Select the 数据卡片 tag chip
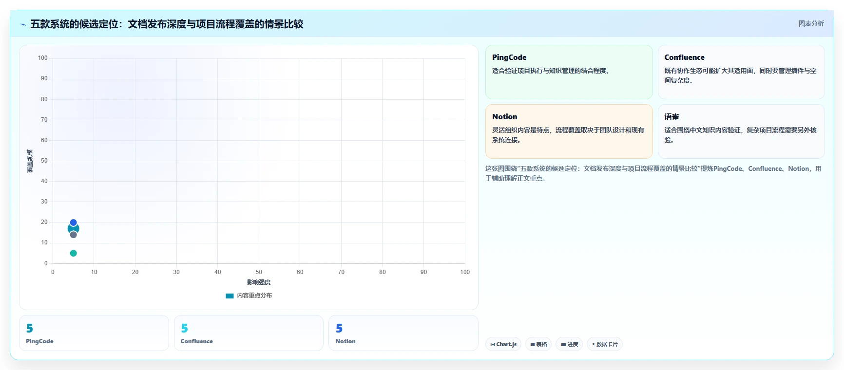This screenshot has height=370, width=844. (x=605, y=344)
